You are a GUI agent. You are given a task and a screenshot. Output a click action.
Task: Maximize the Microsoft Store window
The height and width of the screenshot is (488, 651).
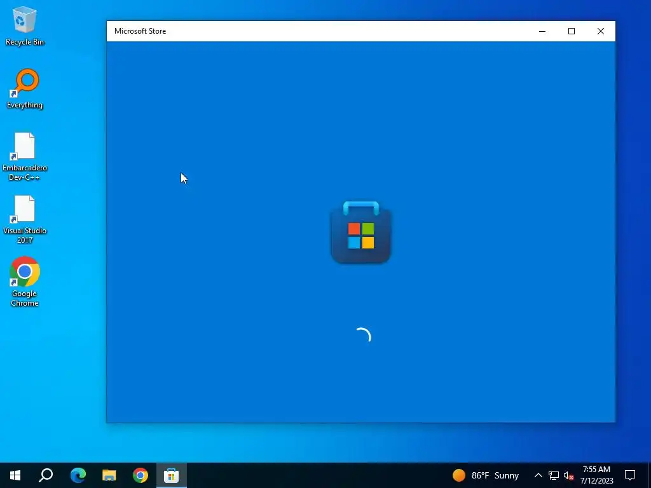coord(572,31)
